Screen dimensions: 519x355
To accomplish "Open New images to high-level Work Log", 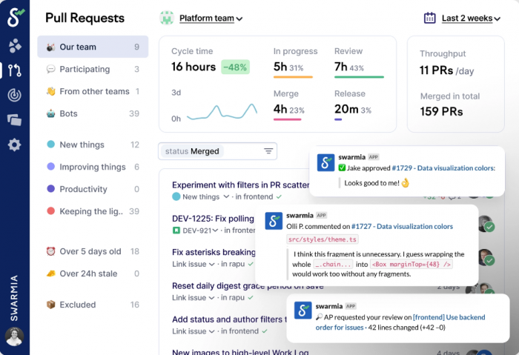I will (x=240, y=351).
